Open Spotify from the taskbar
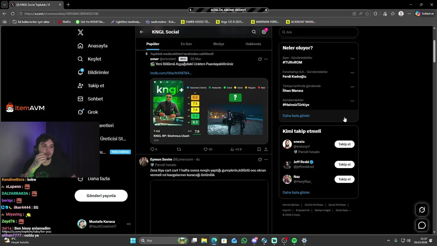Image resolution: width=437 pixels, height=246 pixels. pos(294,241)
